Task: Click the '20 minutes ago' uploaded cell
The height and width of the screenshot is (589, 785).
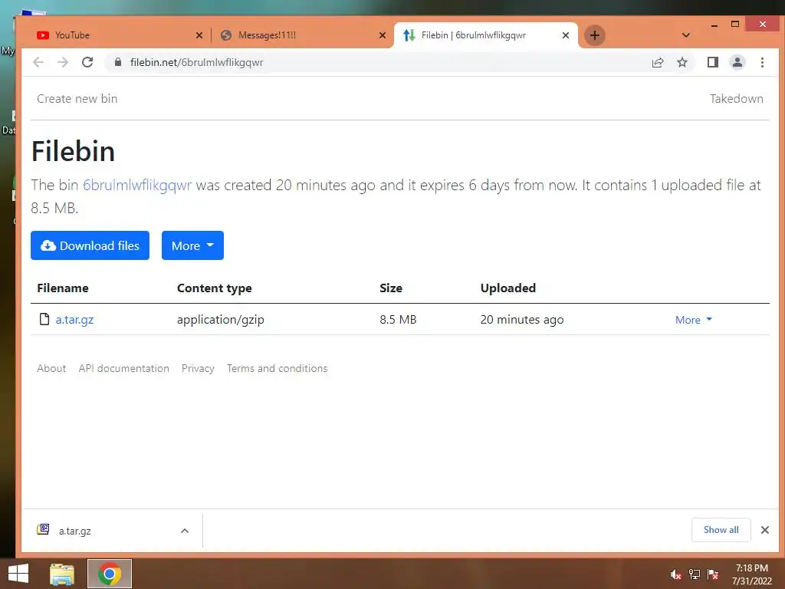Action: pos(521,320)
